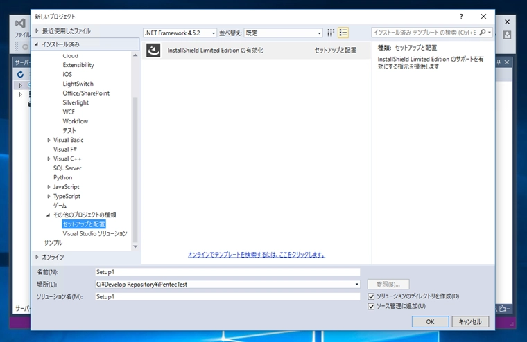
Task: Select Visual F# category
Action: [x=65, y=150]
